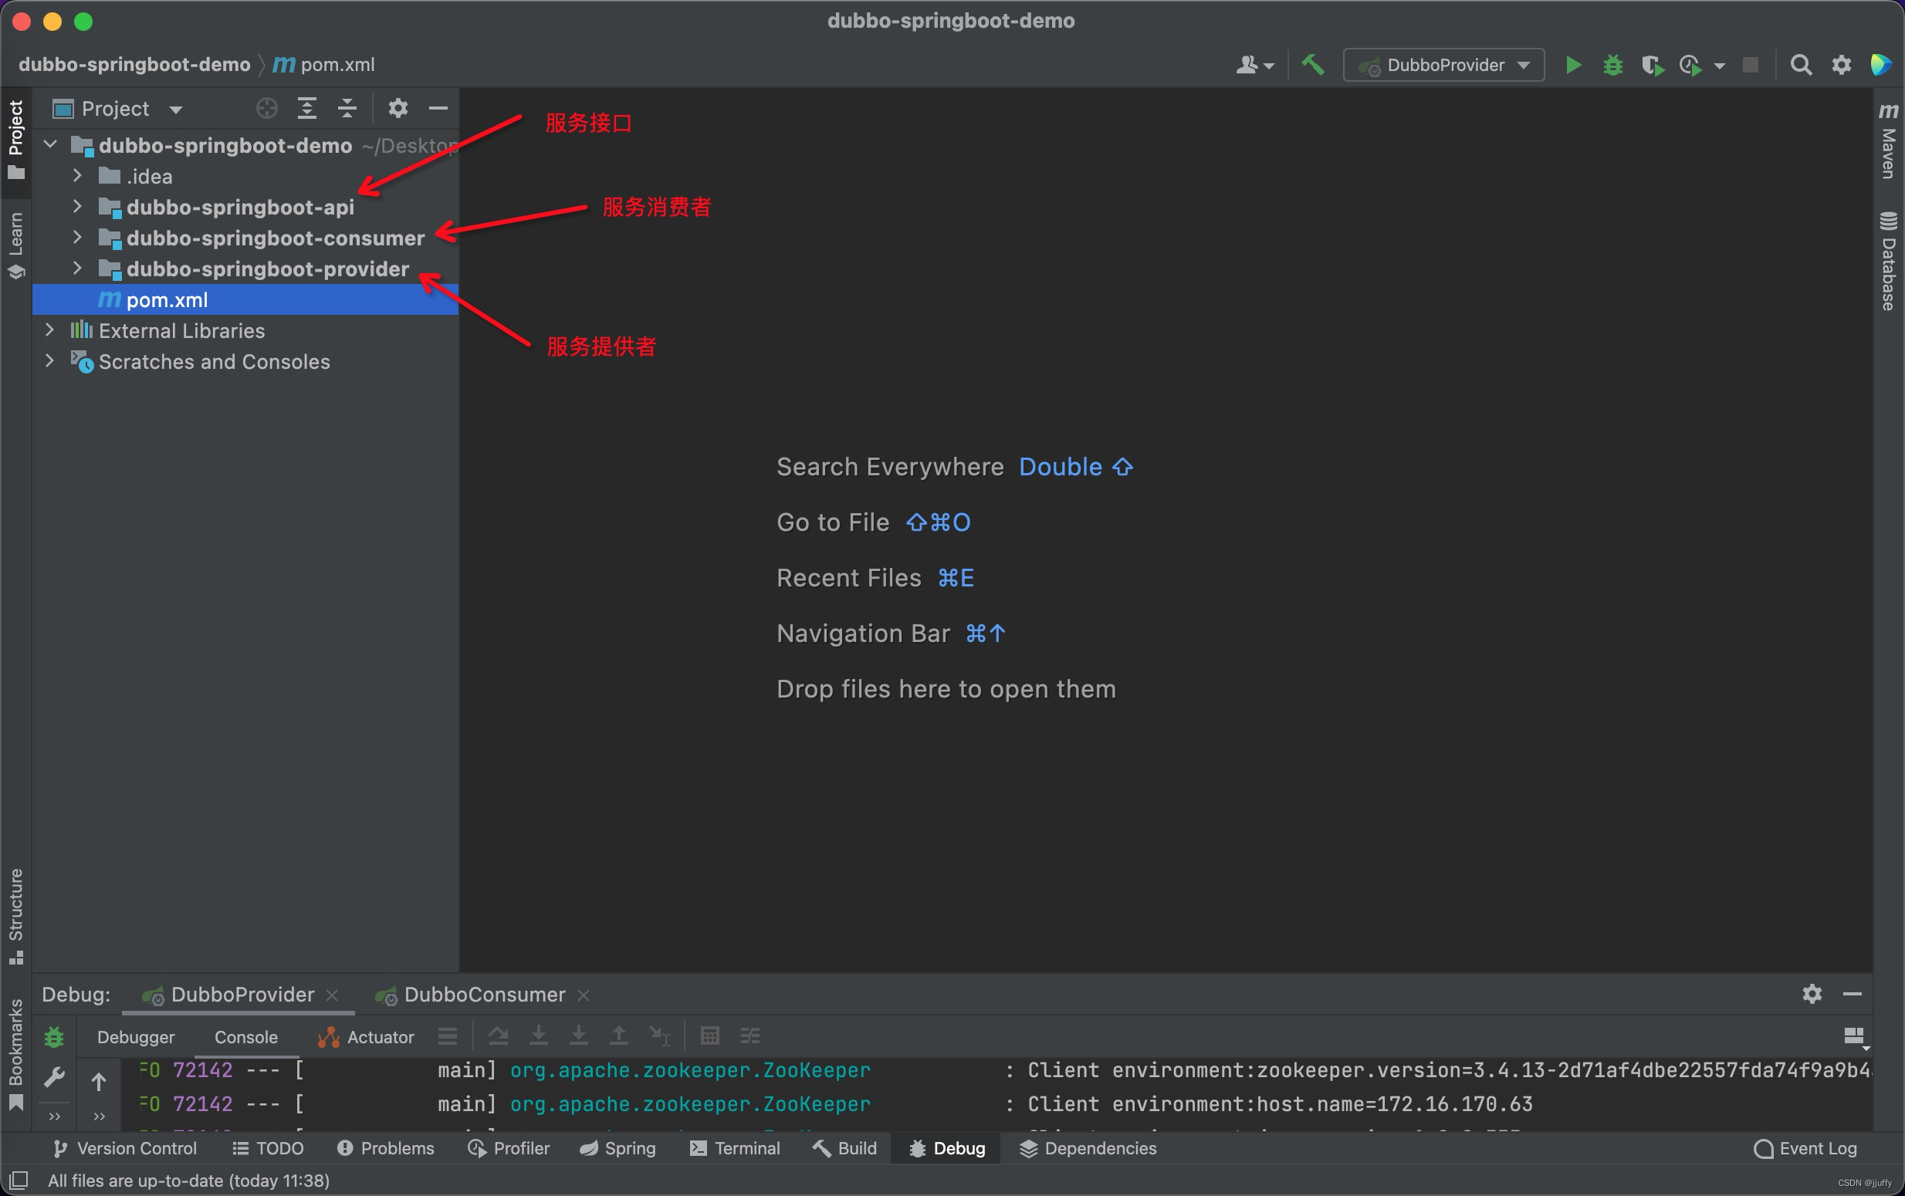Switch to DubboConsumer debug tab
This screenshot has width=1905, height=1196.
point(483,995)
